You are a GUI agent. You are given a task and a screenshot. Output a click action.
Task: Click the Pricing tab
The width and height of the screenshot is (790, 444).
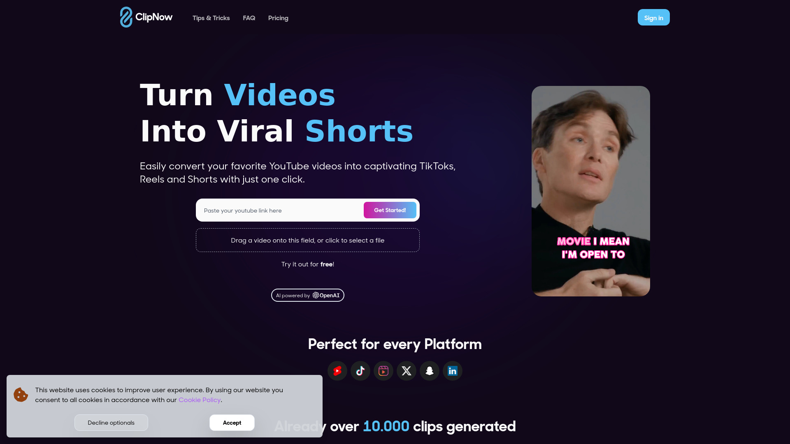pyautogui.click(x=278, y=18)
